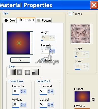Expand Focal Point Vertical dropdown arrow
98x109 pixels.
(x=52, y=105)
